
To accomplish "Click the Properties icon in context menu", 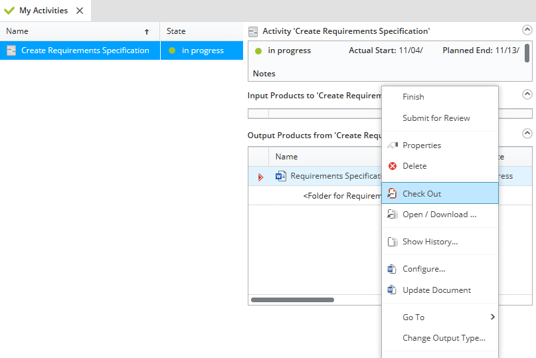I will [x=392, y=145].
